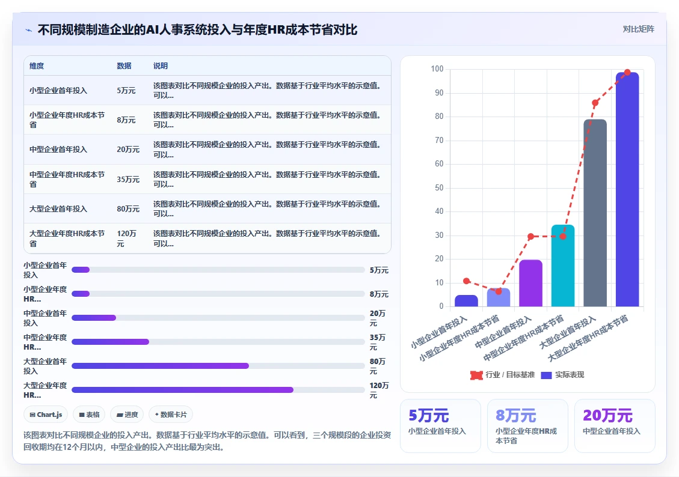Image resolution: width=679 pixels, height=477 pixels.
Task: Click the benchmark point at chart top
Action: coord(627,72)
